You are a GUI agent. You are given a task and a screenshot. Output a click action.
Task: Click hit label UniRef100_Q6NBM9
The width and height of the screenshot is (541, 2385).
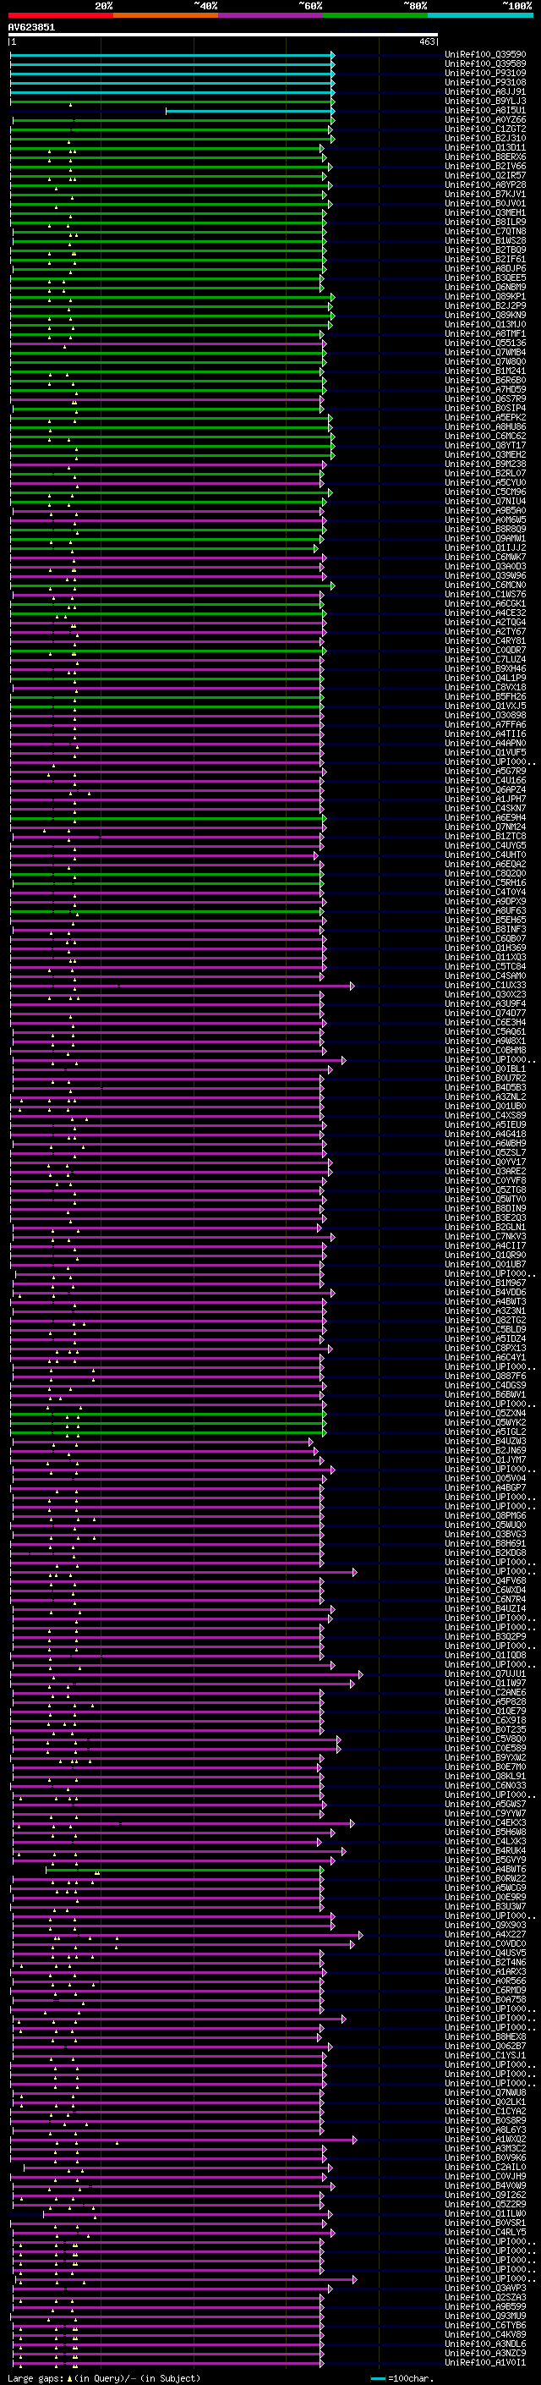coord(485,287)
